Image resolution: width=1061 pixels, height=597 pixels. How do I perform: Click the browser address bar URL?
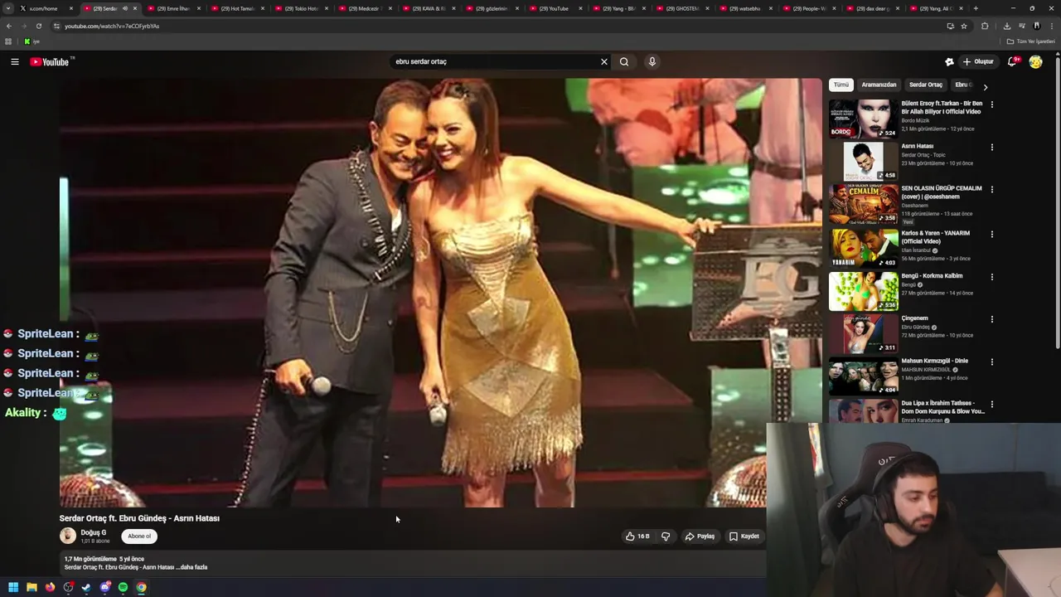click(x=112, y=26)
